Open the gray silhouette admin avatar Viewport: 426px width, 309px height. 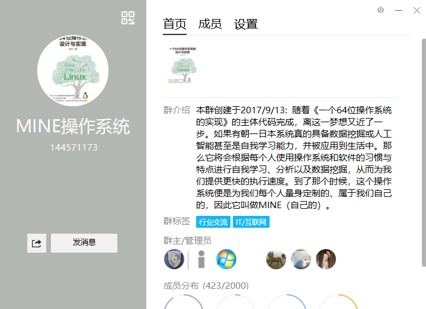[x=201, y=259]
